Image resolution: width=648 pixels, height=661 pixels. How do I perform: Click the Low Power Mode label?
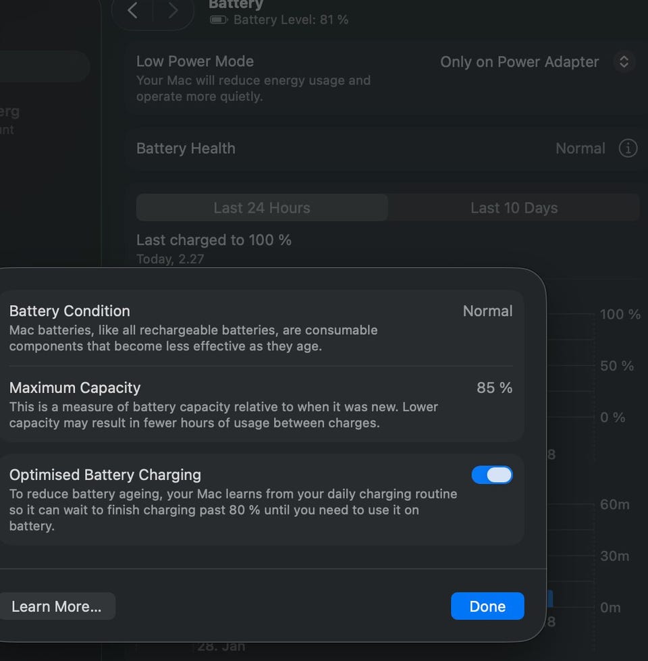[x=195, y=61]
